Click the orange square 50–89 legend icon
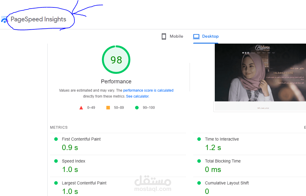The image size is (306, 196). [x=108, y=108]
